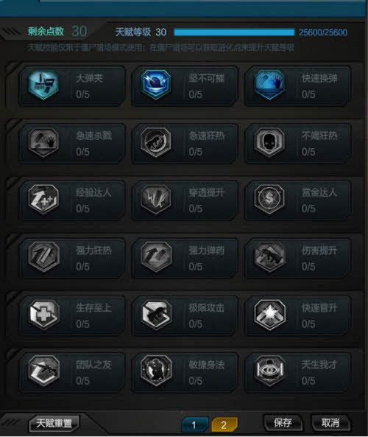Switch to talent page 2 tab
The image size is (368, 437).
coord(224,424)
